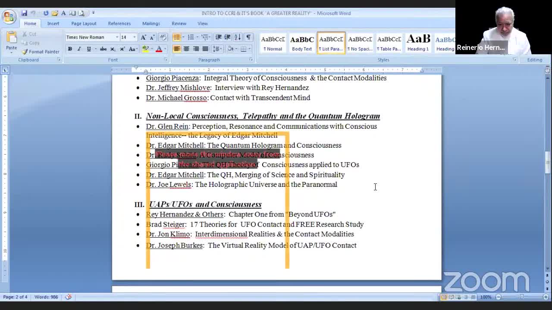552x310 pixels.
Task: Toggle Strikethrough formatting
Action: 103,49
